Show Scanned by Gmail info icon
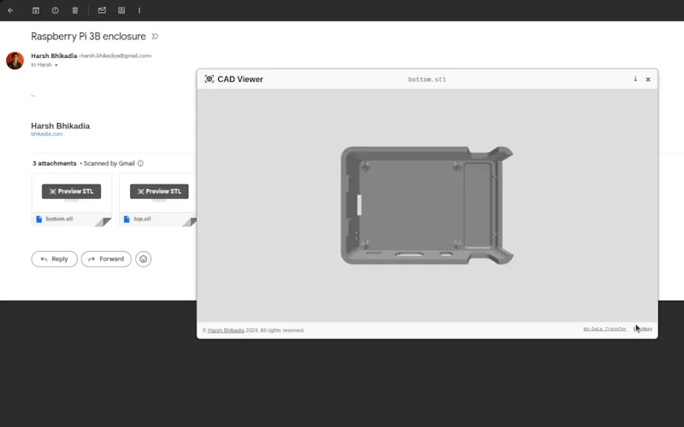Image resolution: width=684 pixels, height=427 pixels. point(140,163)
